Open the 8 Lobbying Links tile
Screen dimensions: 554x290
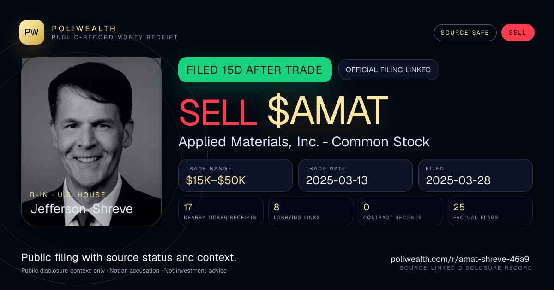pyautogui.click(x=311, y=211)
